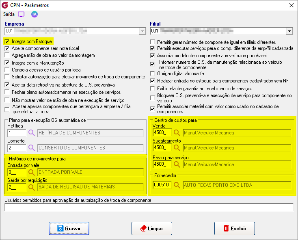Open lookup for Venda cost center
Screen dimensions: 298x240
point(177,133)
